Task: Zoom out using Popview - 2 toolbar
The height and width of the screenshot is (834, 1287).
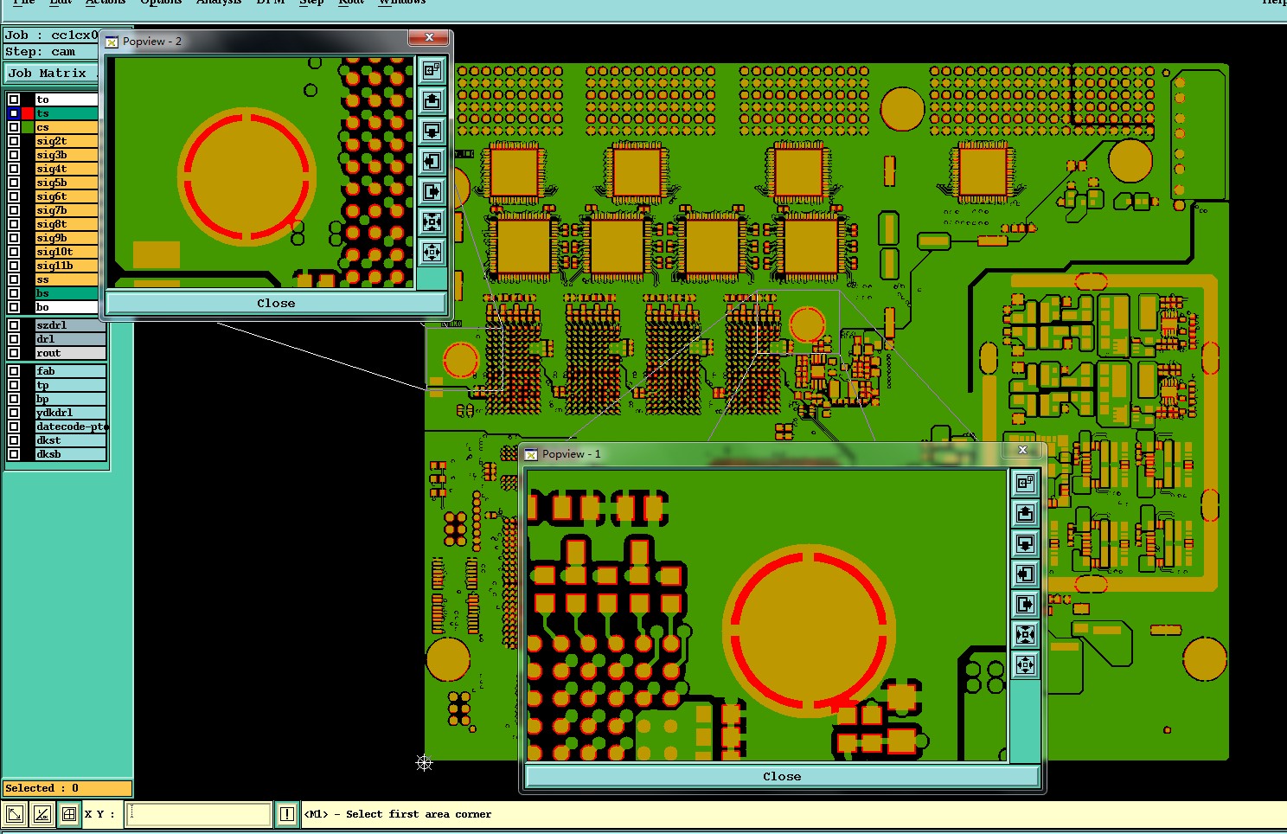Action: pyautogui.click(x=432, y=252)
